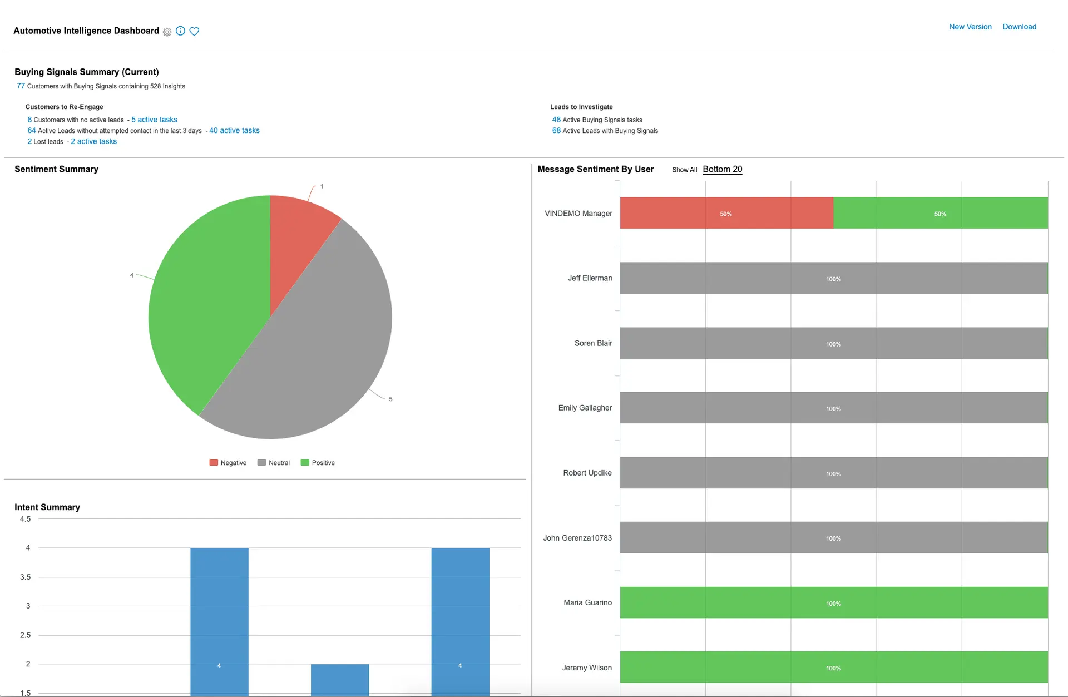Toggle Positive series in sentiment legend

(x=318, y=462)
